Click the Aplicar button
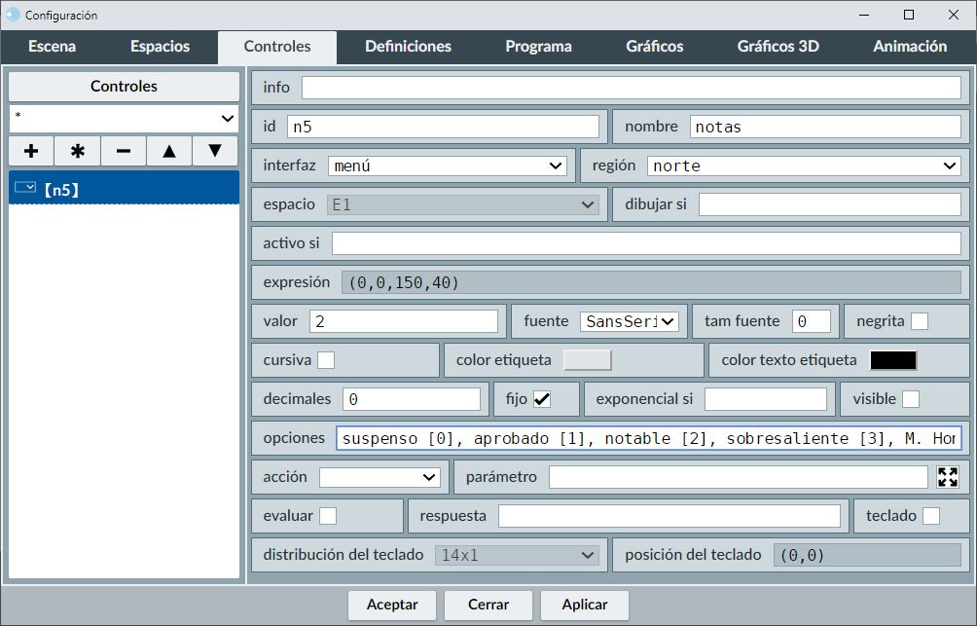 pos(585,605)
